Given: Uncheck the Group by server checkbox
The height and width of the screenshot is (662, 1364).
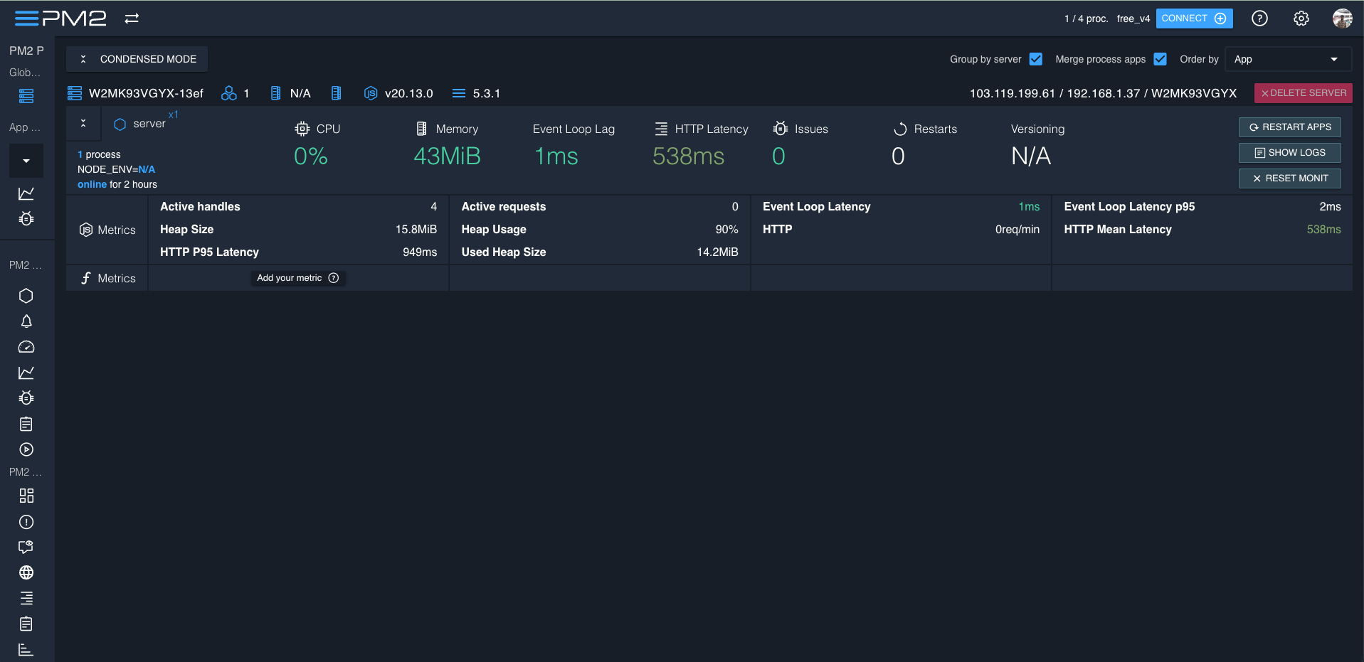Looking at the screenshot, I should point(1036,59).
